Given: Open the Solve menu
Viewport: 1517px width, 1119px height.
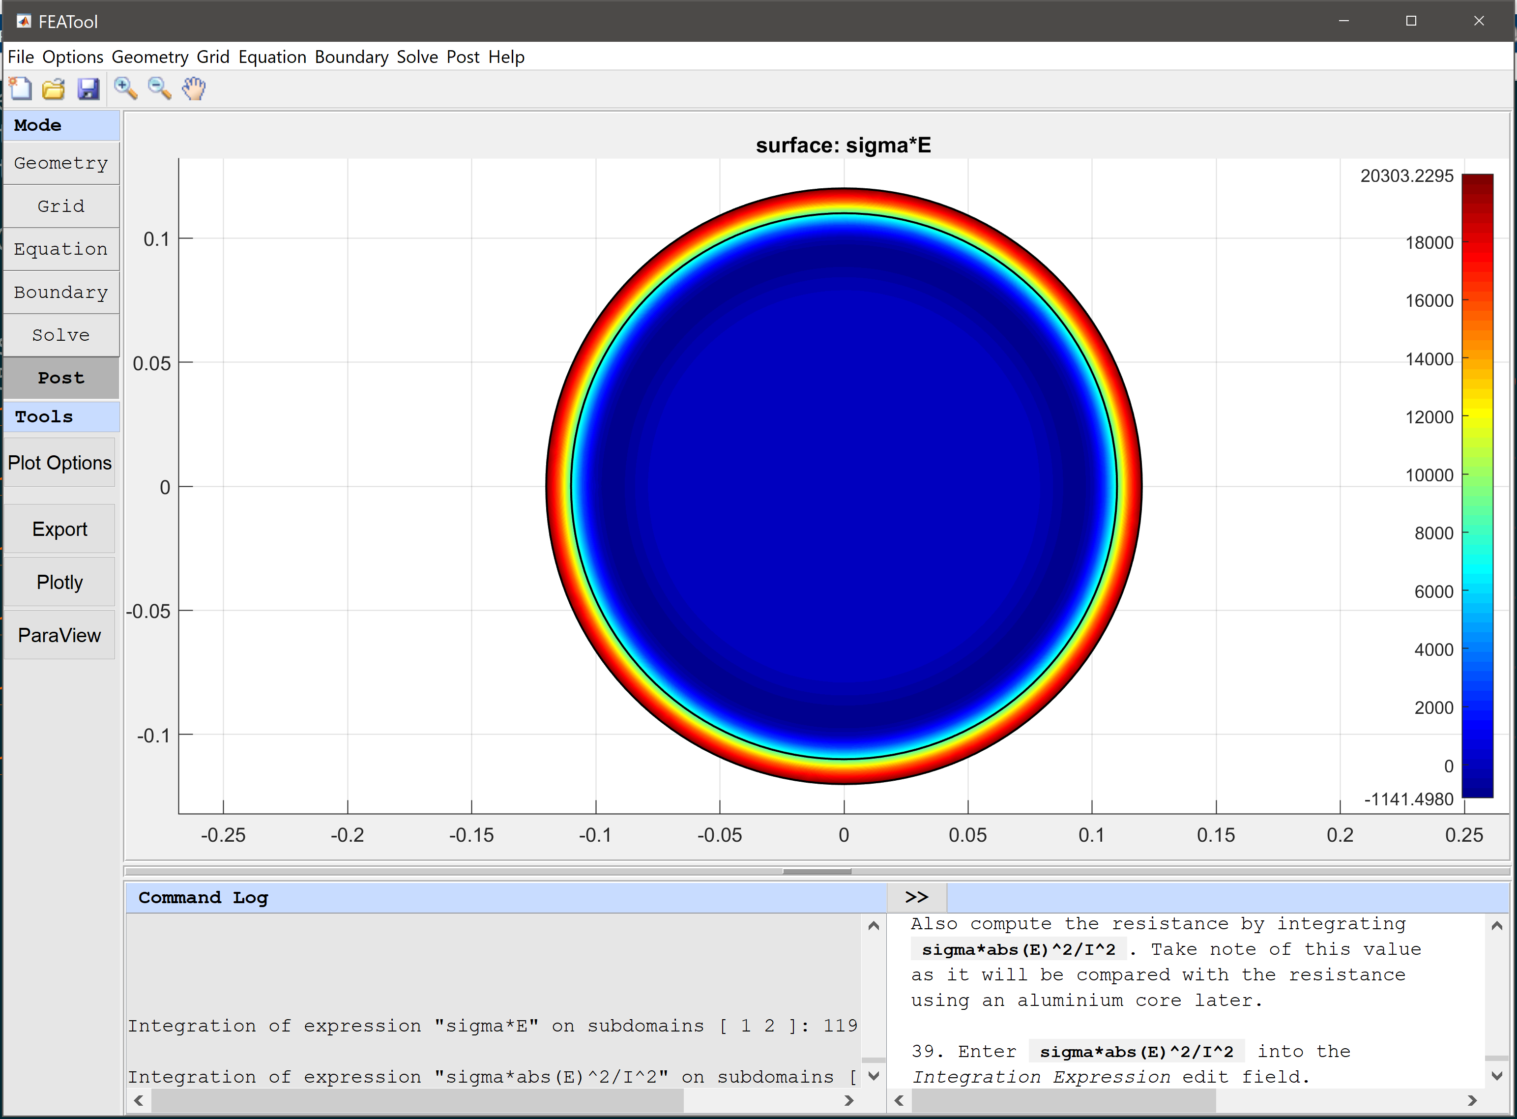Looking at the screenshot, I should (417, 57).
